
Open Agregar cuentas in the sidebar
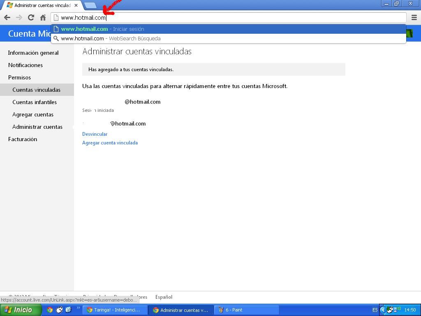point(33,115)
